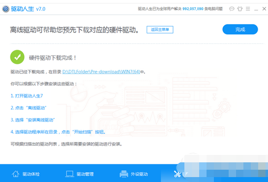Switch to 驱动管理 tab
The height and width of the screenshot is (182, 268).
point(80,174)
